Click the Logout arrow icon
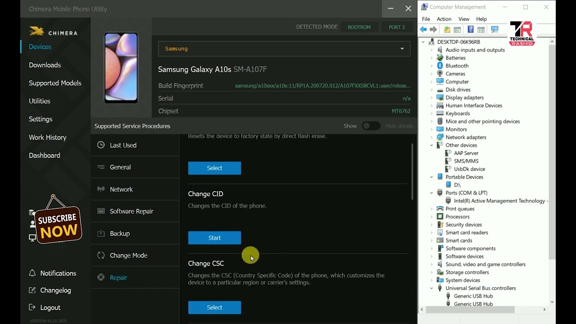The width and height of the screenshot is (576, 324). click(32, 307)
